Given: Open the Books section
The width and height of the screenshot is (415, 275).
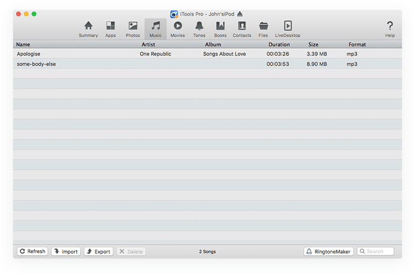Looking at the screenshot, I should pyautogui.click(x=220, y=29).
